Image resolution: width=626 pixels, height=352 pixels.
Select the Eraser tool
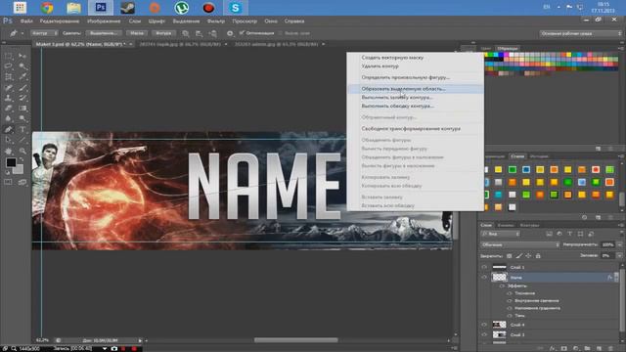9,109
